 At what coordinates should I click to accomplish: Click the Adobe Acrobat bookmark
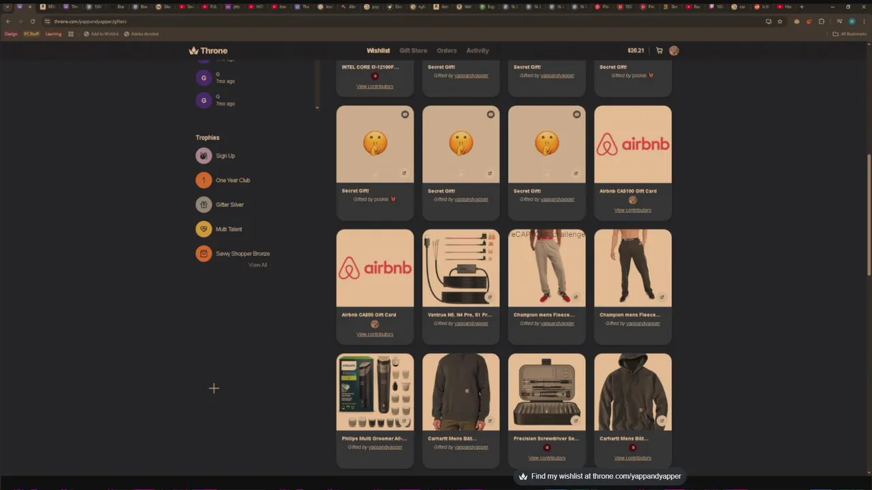click(x=141, y=33)
